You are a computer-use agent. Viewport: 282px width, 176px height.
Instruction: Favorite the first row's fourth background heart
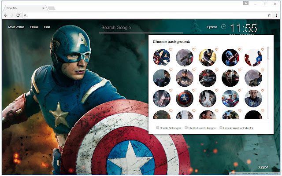click(x=240, y=49)
